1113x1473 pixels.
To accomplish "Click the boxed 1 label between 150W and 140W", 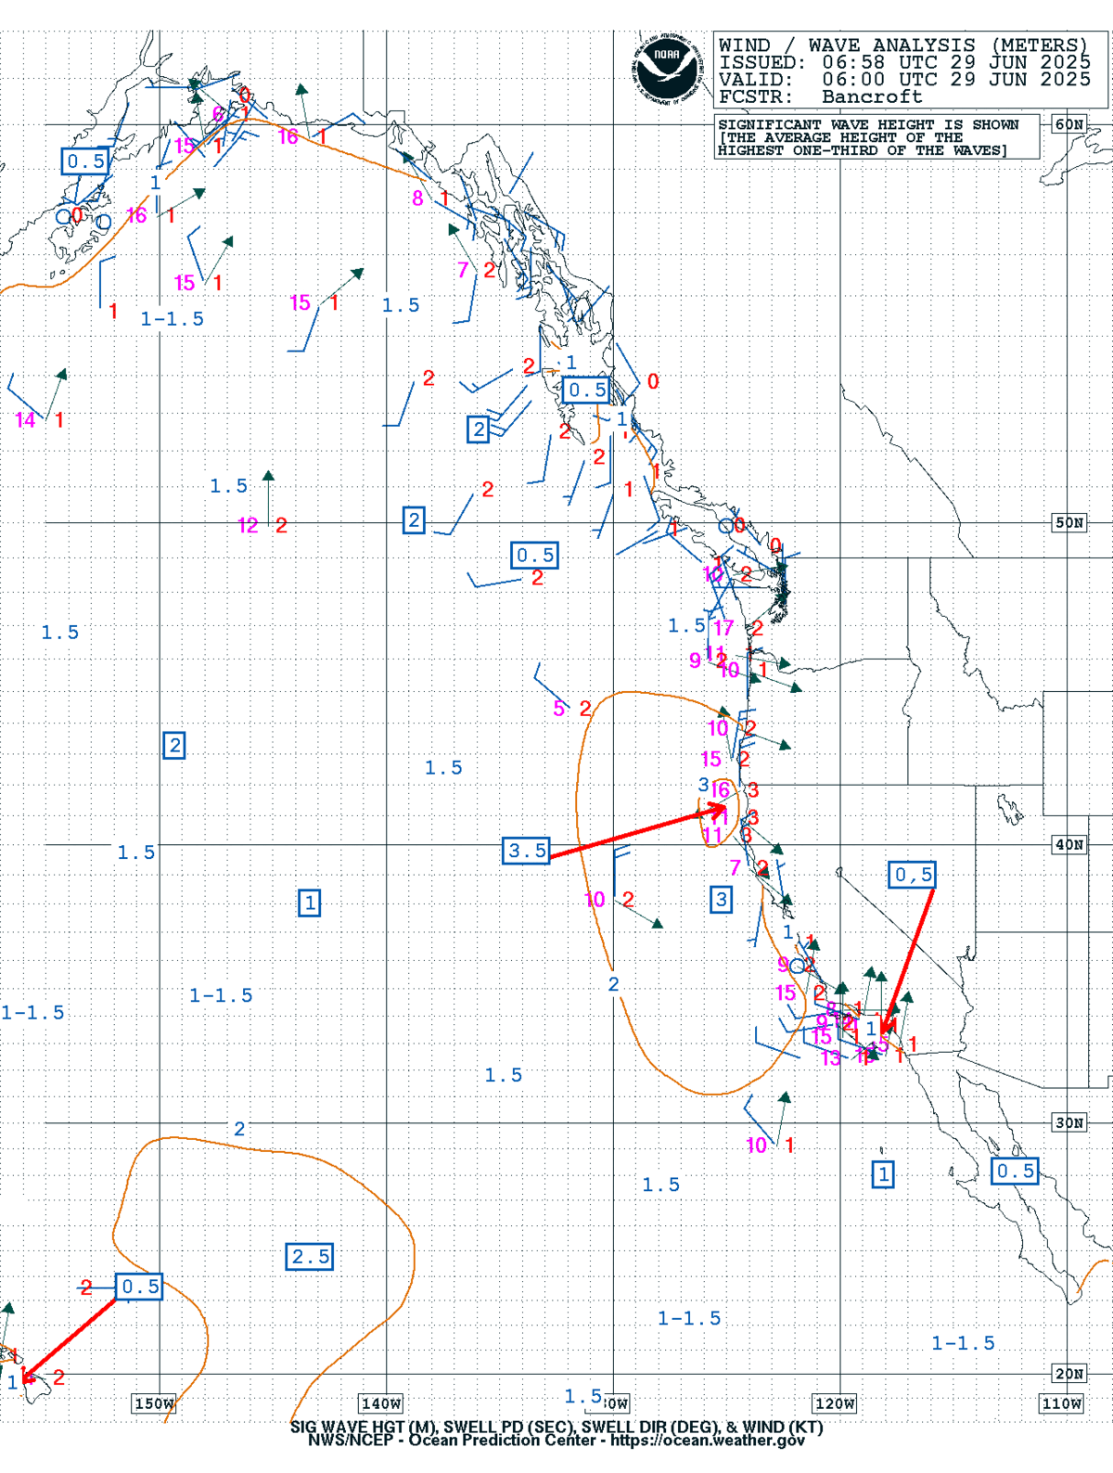I will [x=310, y=903].
